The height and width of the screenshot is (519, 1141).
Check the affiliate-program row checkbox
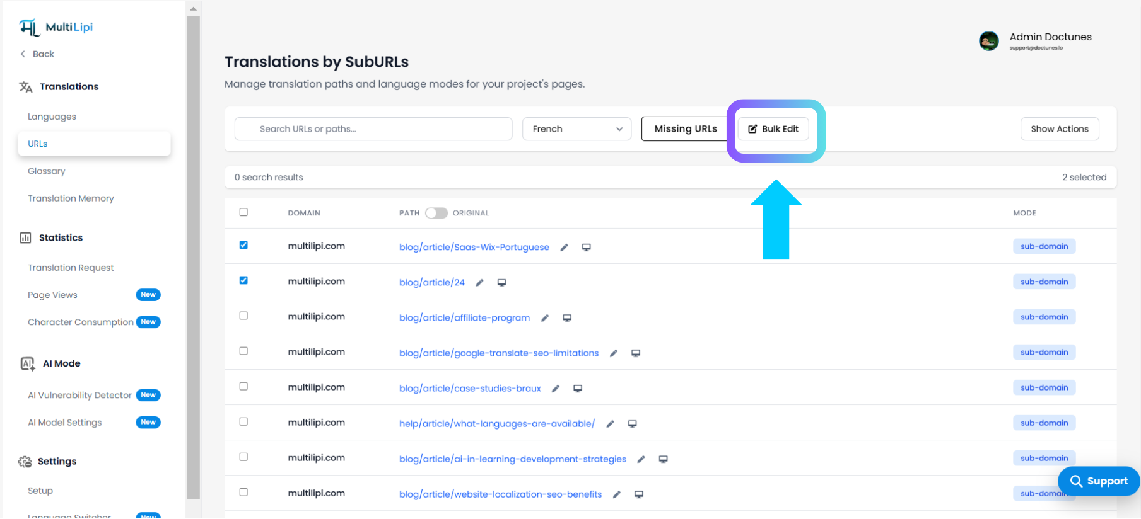[x=243, y=316]
